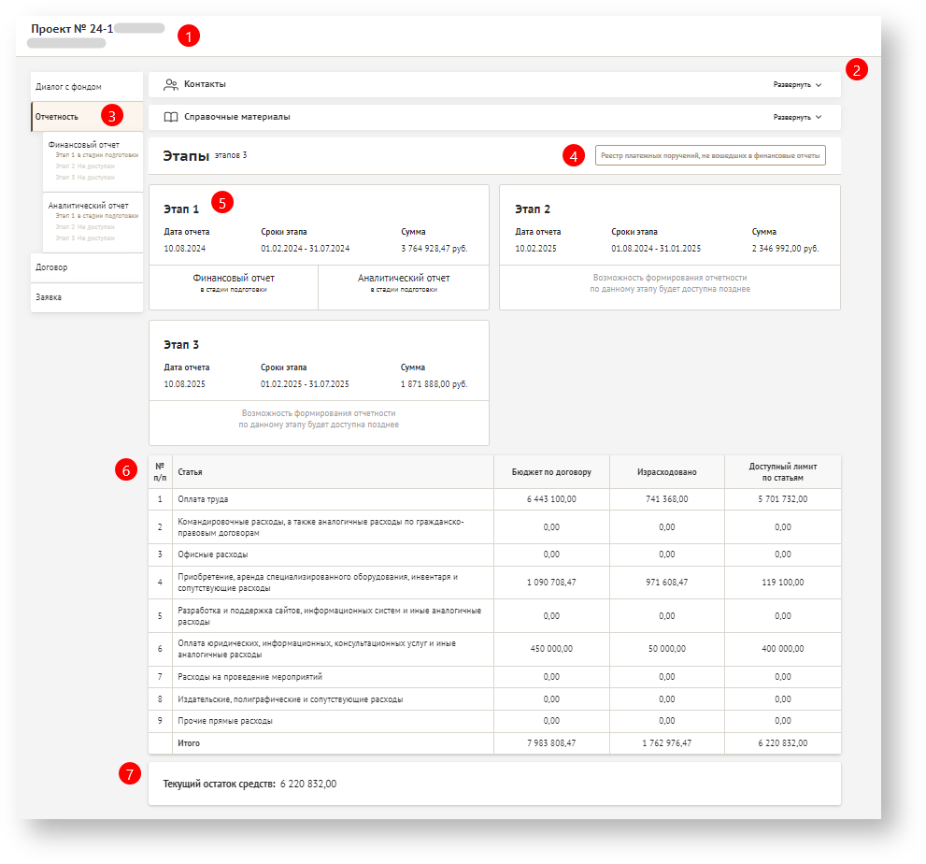The height and width of the screenshot is (864, 926).
Task: Open Аналитический отчет in Этап 1 card
Action: 404,282
